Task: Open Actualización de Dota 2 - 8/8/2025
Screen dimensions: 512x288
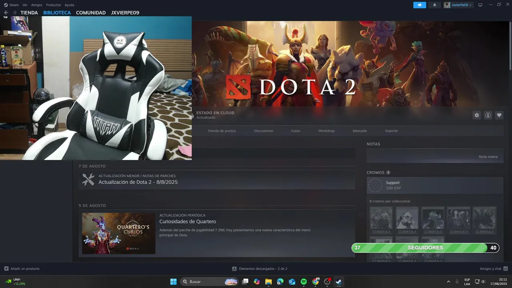Action: (x=138, y=182)
